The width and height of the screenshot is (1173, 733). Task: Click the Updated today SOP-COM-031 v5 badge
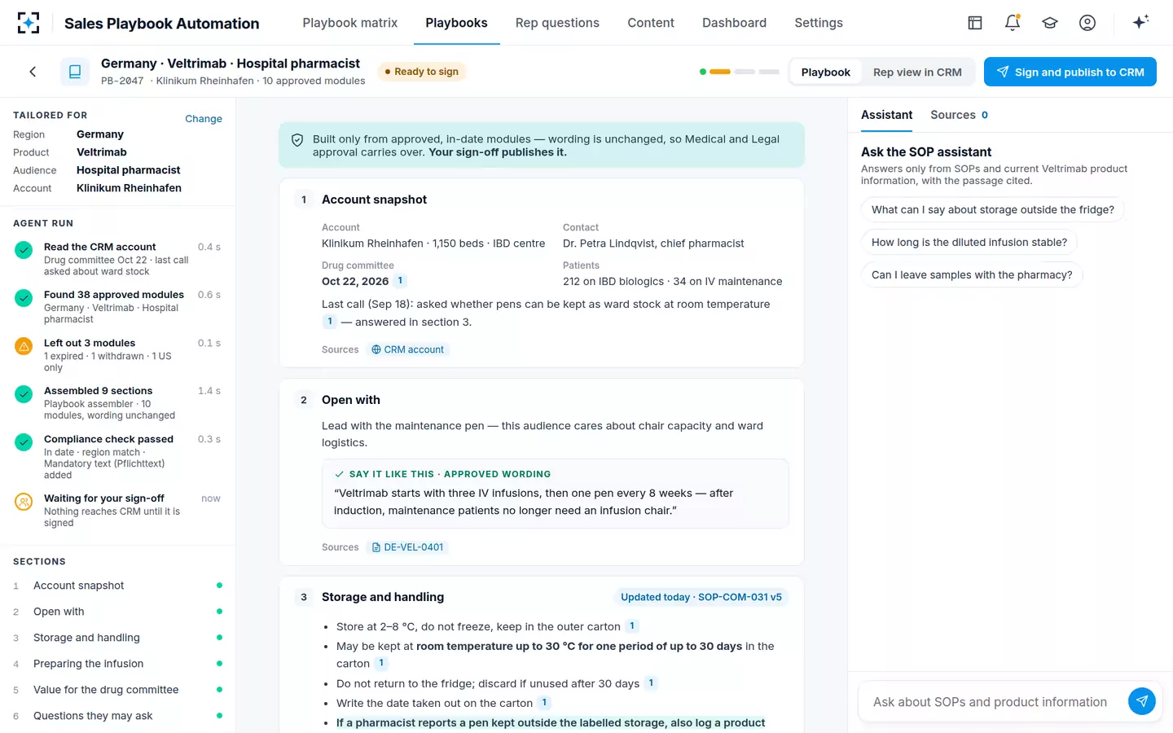coord(701,597)
